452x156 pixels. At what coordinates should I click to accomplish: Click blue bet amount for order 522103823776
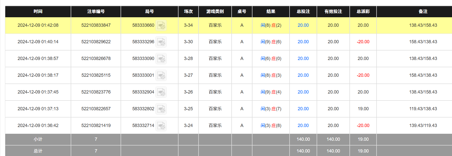[x=303, y=92]
